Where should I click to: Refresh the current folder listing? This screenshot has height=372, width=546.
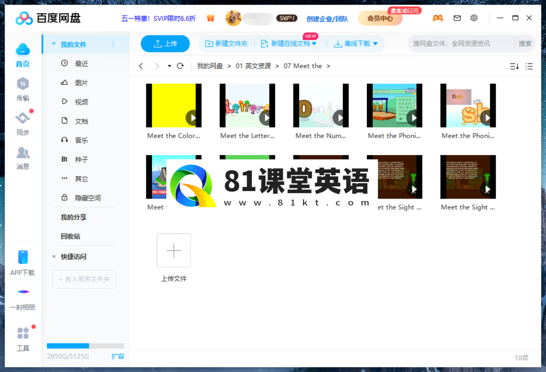(x=180, y=66)
